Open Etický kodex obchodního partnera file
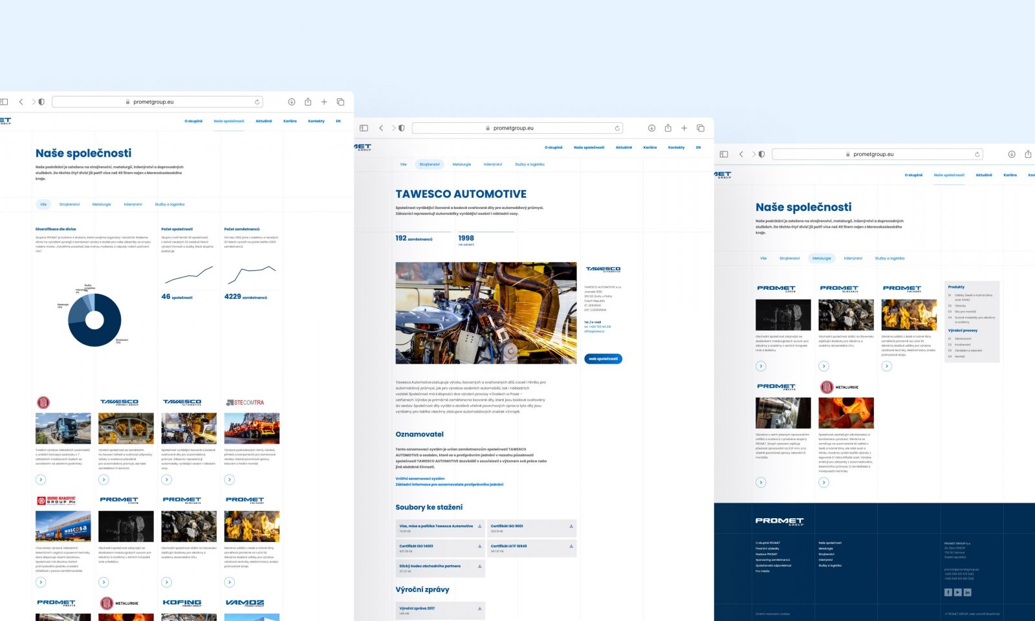 pyautogui.click(x=440, y=568)
